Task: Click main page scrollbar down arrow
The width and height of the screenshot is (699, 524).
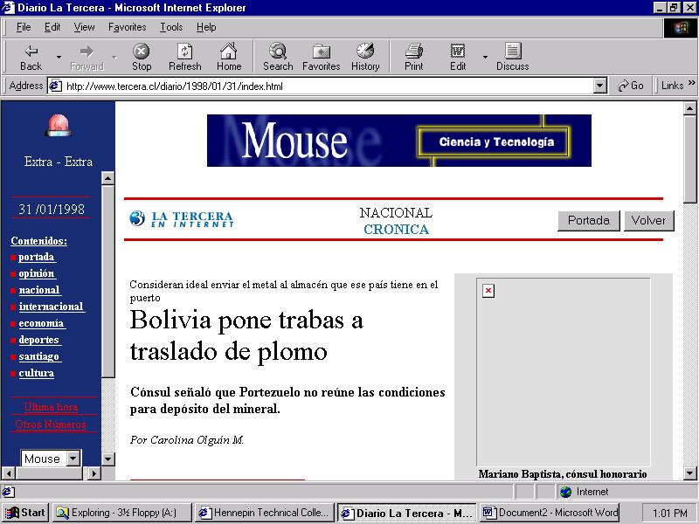Action: tap(689, 473)
